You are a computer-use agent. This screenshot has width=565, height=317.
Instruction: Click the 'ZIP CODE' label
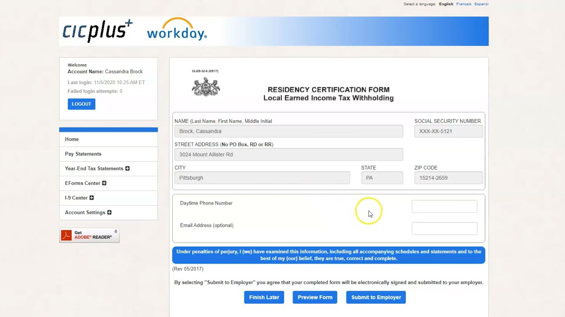click(426, 168)
